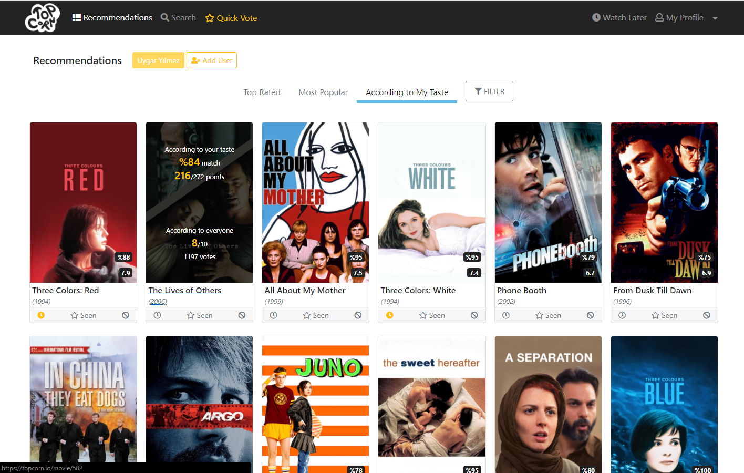The image size is (744, 473).
Task: Click the Uygar Yilmaz user button
Action: point(158,60)
